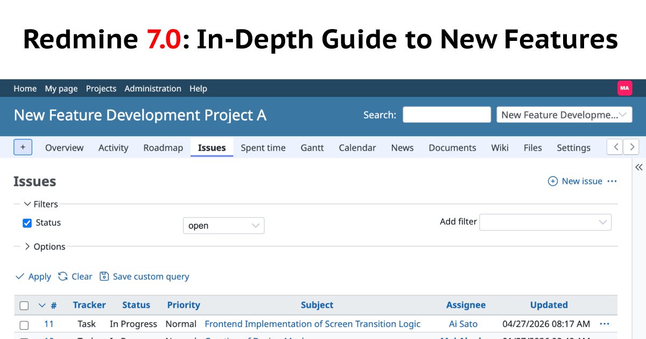Open issue number 11 link
The height and width of the screenshot is (339, 646).
49,324
